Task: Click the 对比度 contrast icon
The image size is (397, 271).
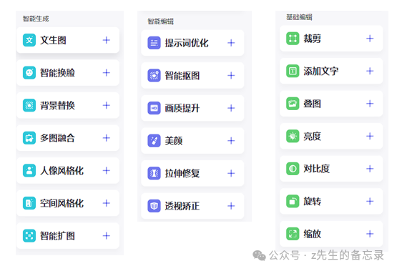Action: coord(293,169)
